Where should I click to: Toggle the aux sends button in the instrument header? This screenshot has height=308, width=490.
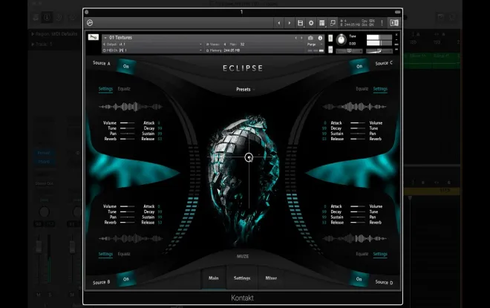[396, 45]
